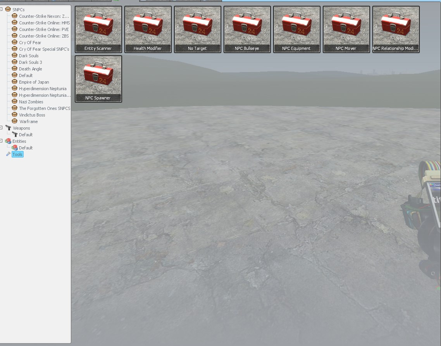Pick the No Target toolbox icon
The height and width of the screenshot is (346, 441).
pos(198,29)
